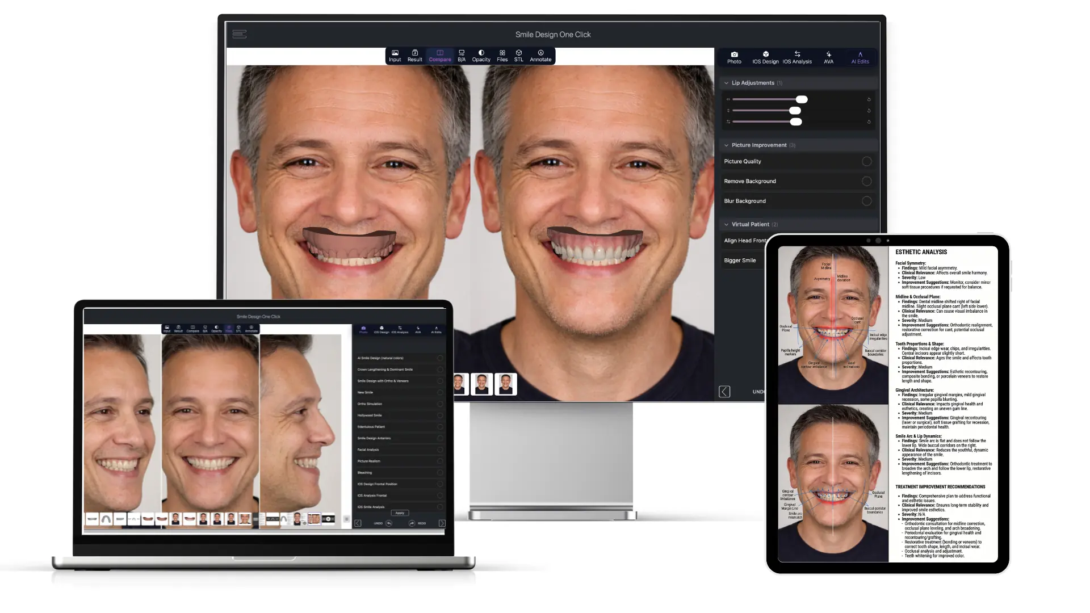Collapse the Lip Adjustments section

[x=726, y=83]
